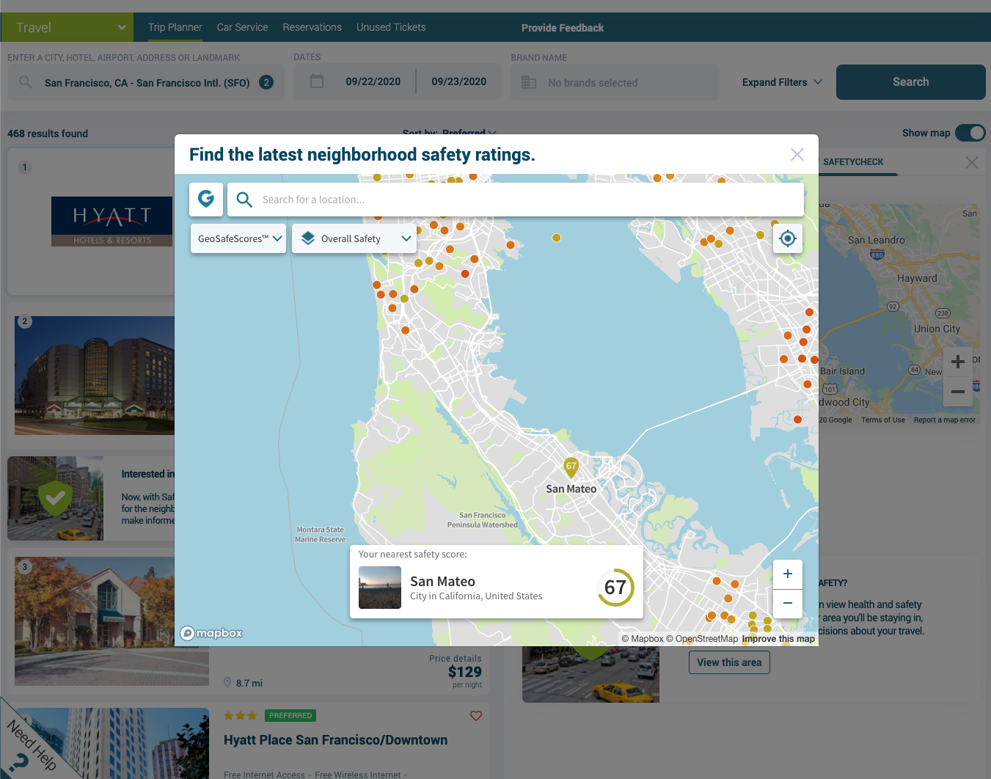Open the OpenStreetMap attribution link
This screenshot has height=779, width=991.
pos(702,639)
